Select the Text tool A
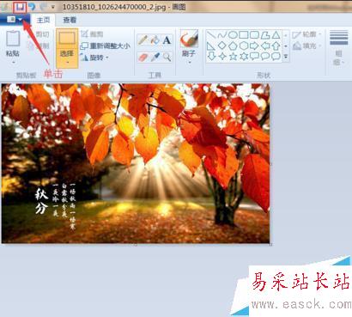The width and height of the screenshot is (352, 317). point(167,40)
